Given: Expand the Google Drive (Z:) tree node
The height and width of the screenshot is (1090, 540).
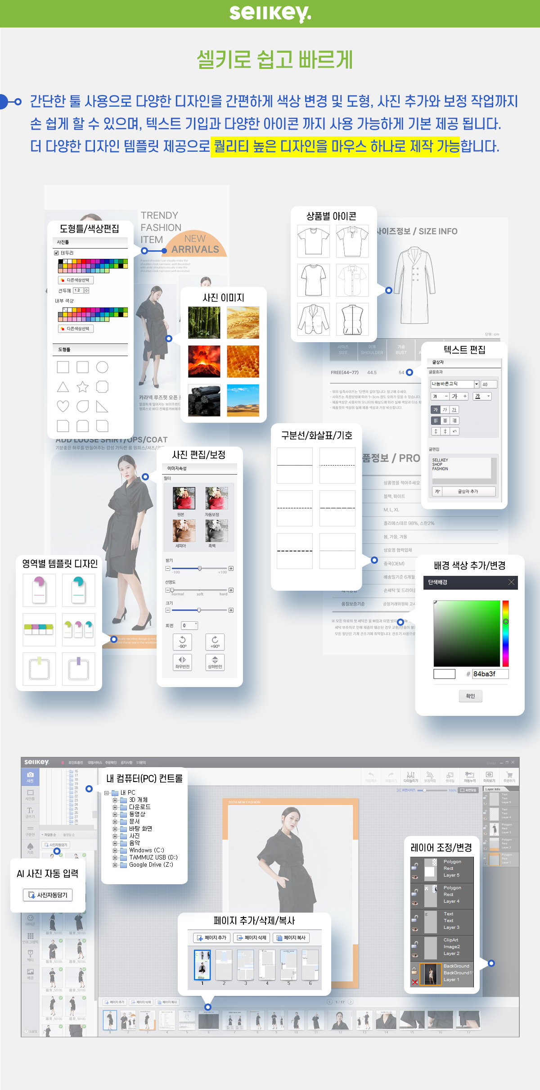Looking at the screenshot, I should pyautogui.click(x=115, y=865).
